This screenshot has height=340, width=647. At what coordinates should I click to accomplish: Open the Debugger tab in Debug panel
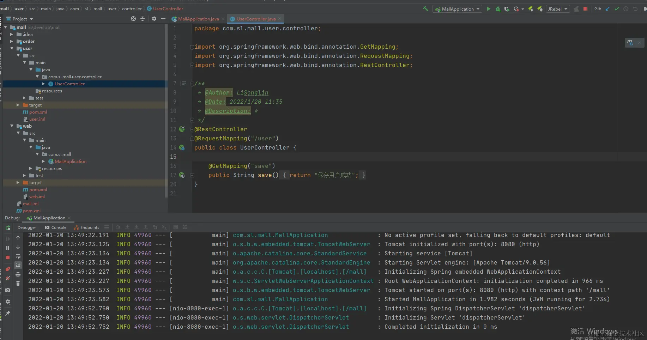(27, 227)
